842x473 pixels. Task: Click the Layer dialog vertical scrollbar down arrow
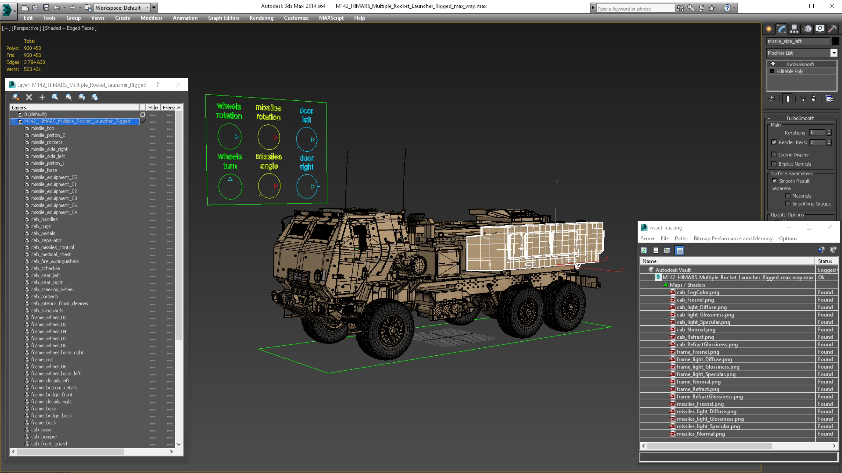[x=179, y=444]
